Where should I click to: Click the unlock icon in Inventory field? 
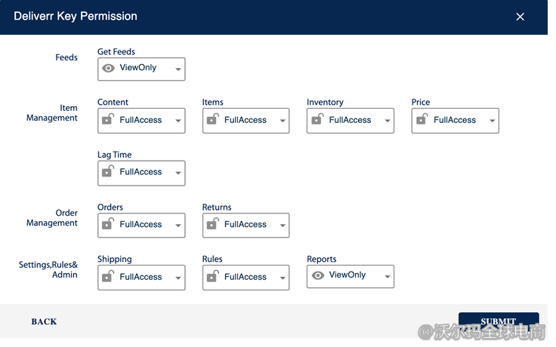pyautogui.click(x=317, y=119)
